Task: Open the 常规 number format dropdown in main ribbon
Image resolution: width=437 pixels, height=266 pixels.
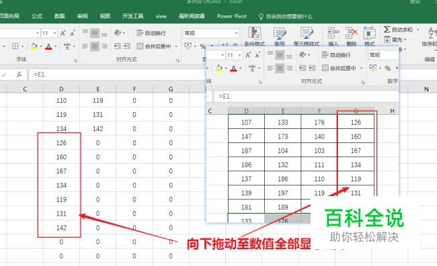Action: (237, 33)
